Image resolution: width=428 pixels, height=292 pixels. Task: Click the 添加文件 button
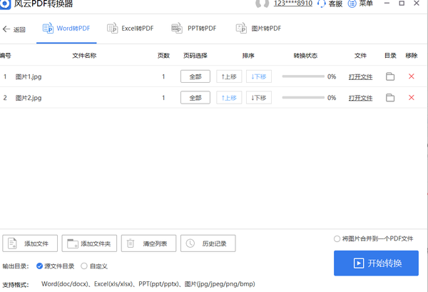coord(30,243)
